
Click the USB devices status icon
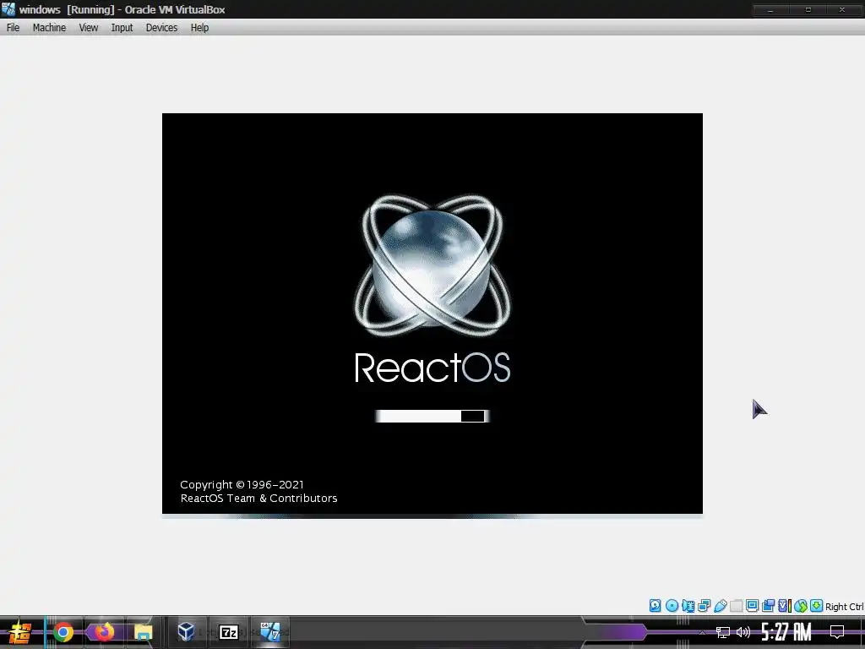click(x=720, y=605)
